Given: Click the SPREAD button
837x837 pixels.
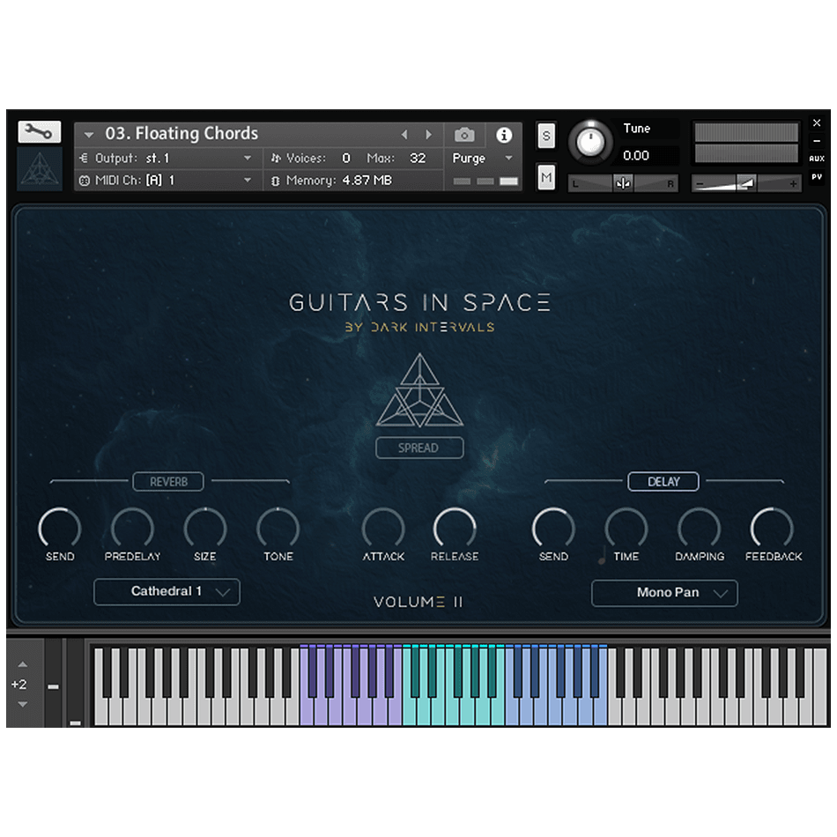Looking at the screenshot, I should [419, 448].
